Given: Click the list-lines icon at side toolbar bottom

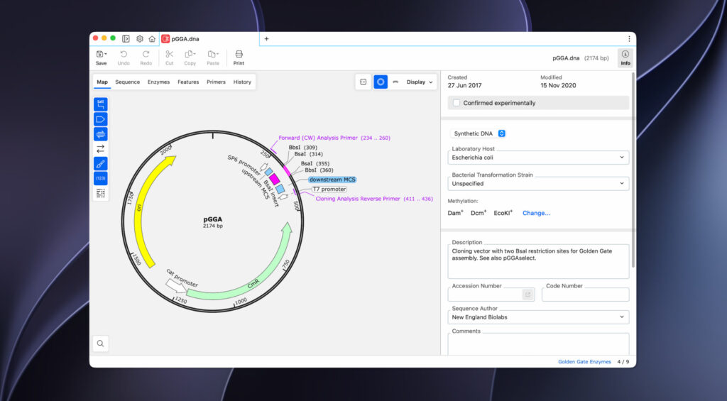Looking at the screenshot, I should pos(101,193).
